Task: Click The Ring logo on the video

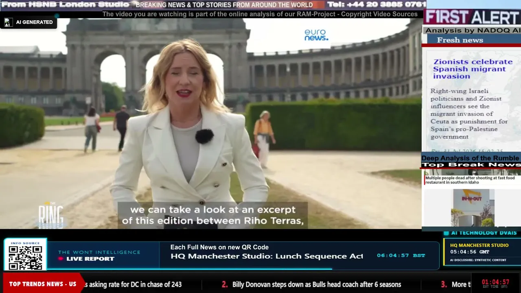Action: pos(51,215)
